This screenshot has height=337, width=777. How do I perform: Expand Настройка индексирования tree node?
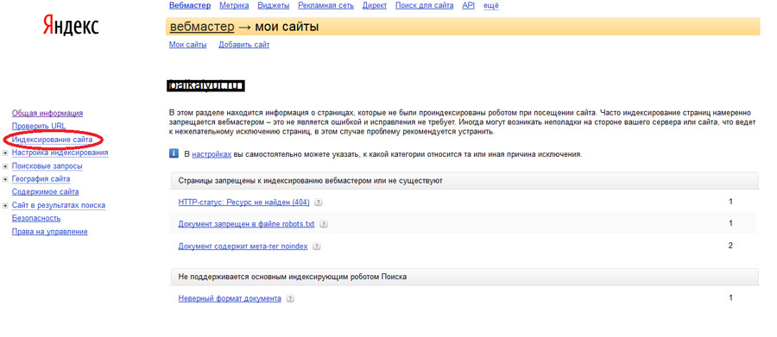(5, 153)
